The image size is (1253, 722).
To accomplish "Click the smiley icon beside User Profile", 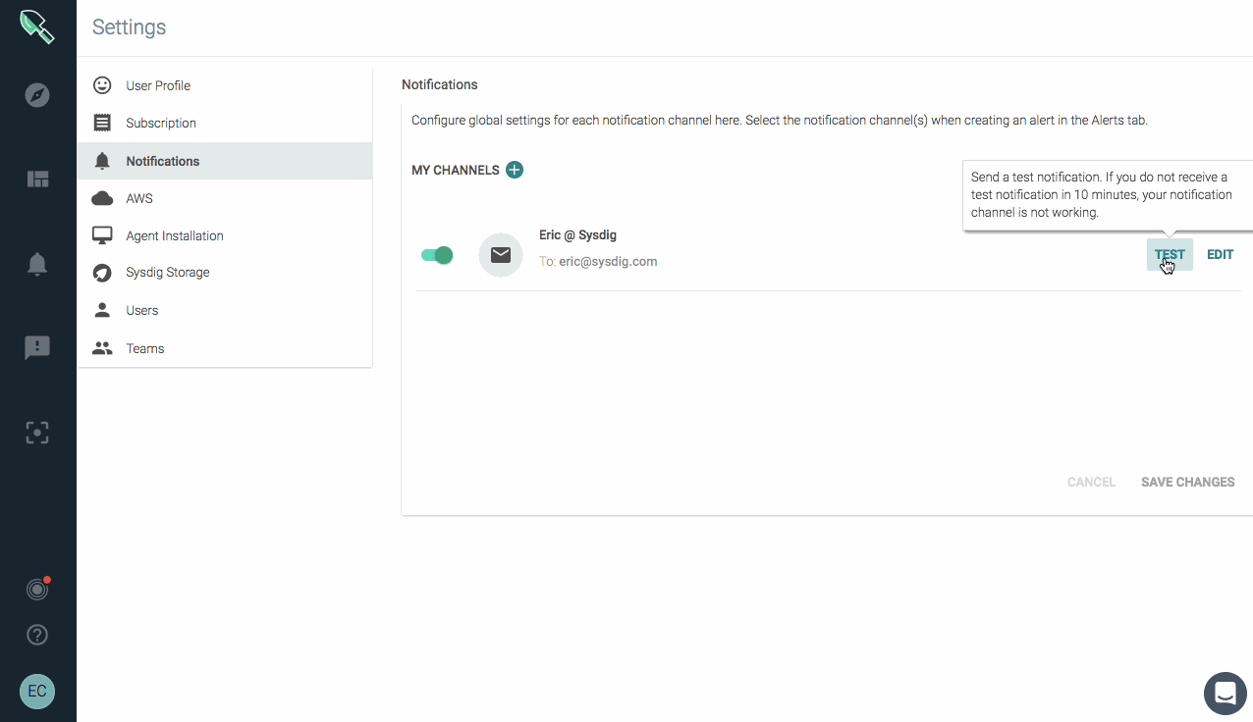I will coord(102,85).
